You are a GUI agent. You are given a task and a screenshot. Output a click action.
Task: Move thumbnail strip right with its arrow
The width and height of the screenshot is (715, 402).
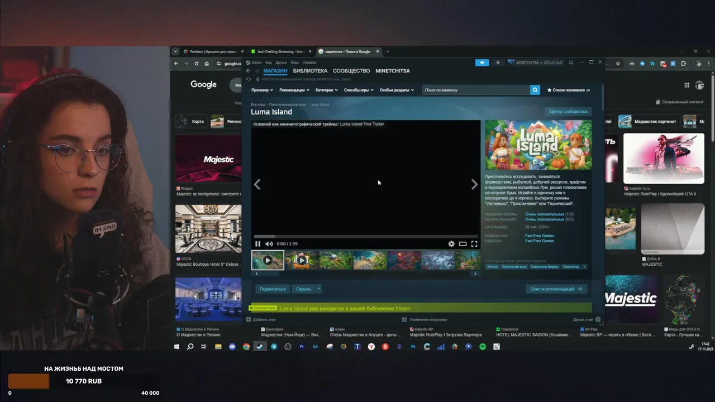(475, 274)
